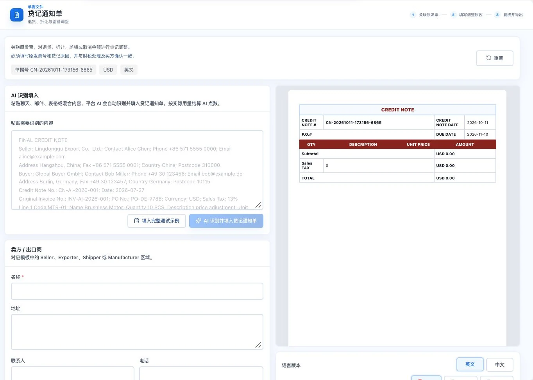Click the CREDIT NOTE title in the preview
The width and height of the screenshot is (533, 380).
click(398, 110)
